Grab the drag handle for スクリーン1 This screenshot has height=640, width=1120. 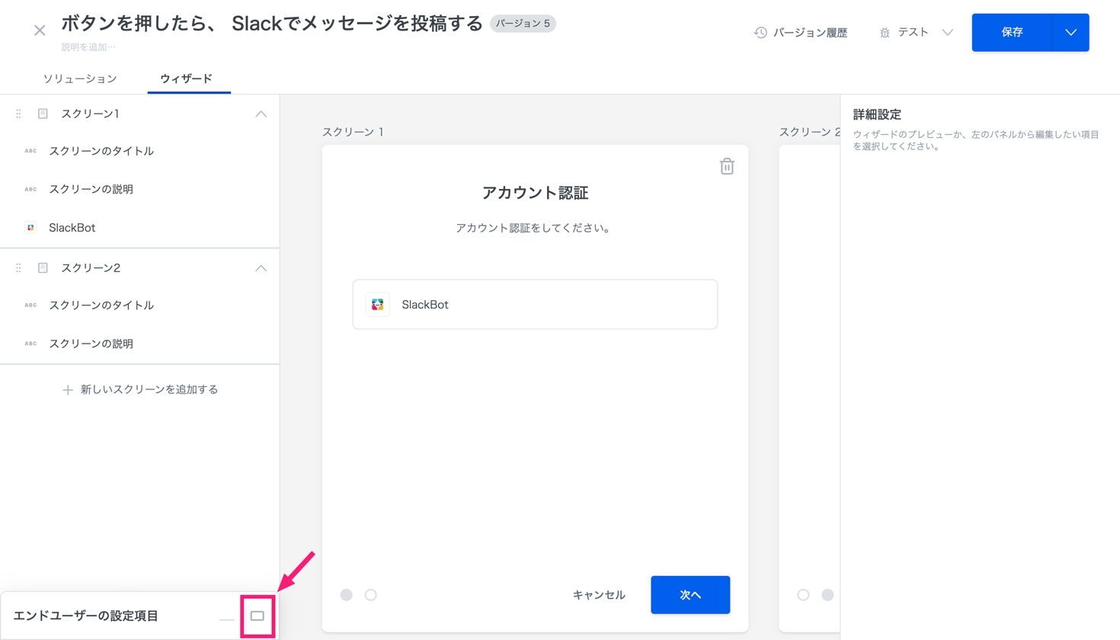18,114
